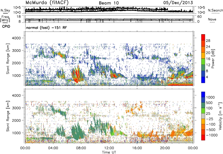
Task: Click the 4 label on power colorbar
Action: [x=207, y=77]
